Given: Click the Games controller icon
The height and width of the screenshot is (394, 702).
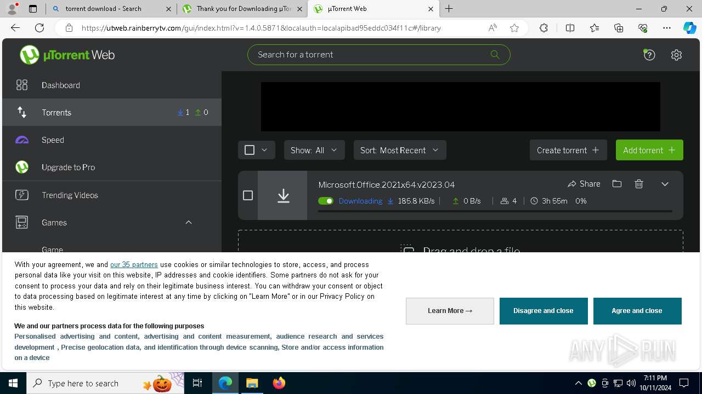Looking at the screenshot, I should pyautogui.click(x=22, y=222).
